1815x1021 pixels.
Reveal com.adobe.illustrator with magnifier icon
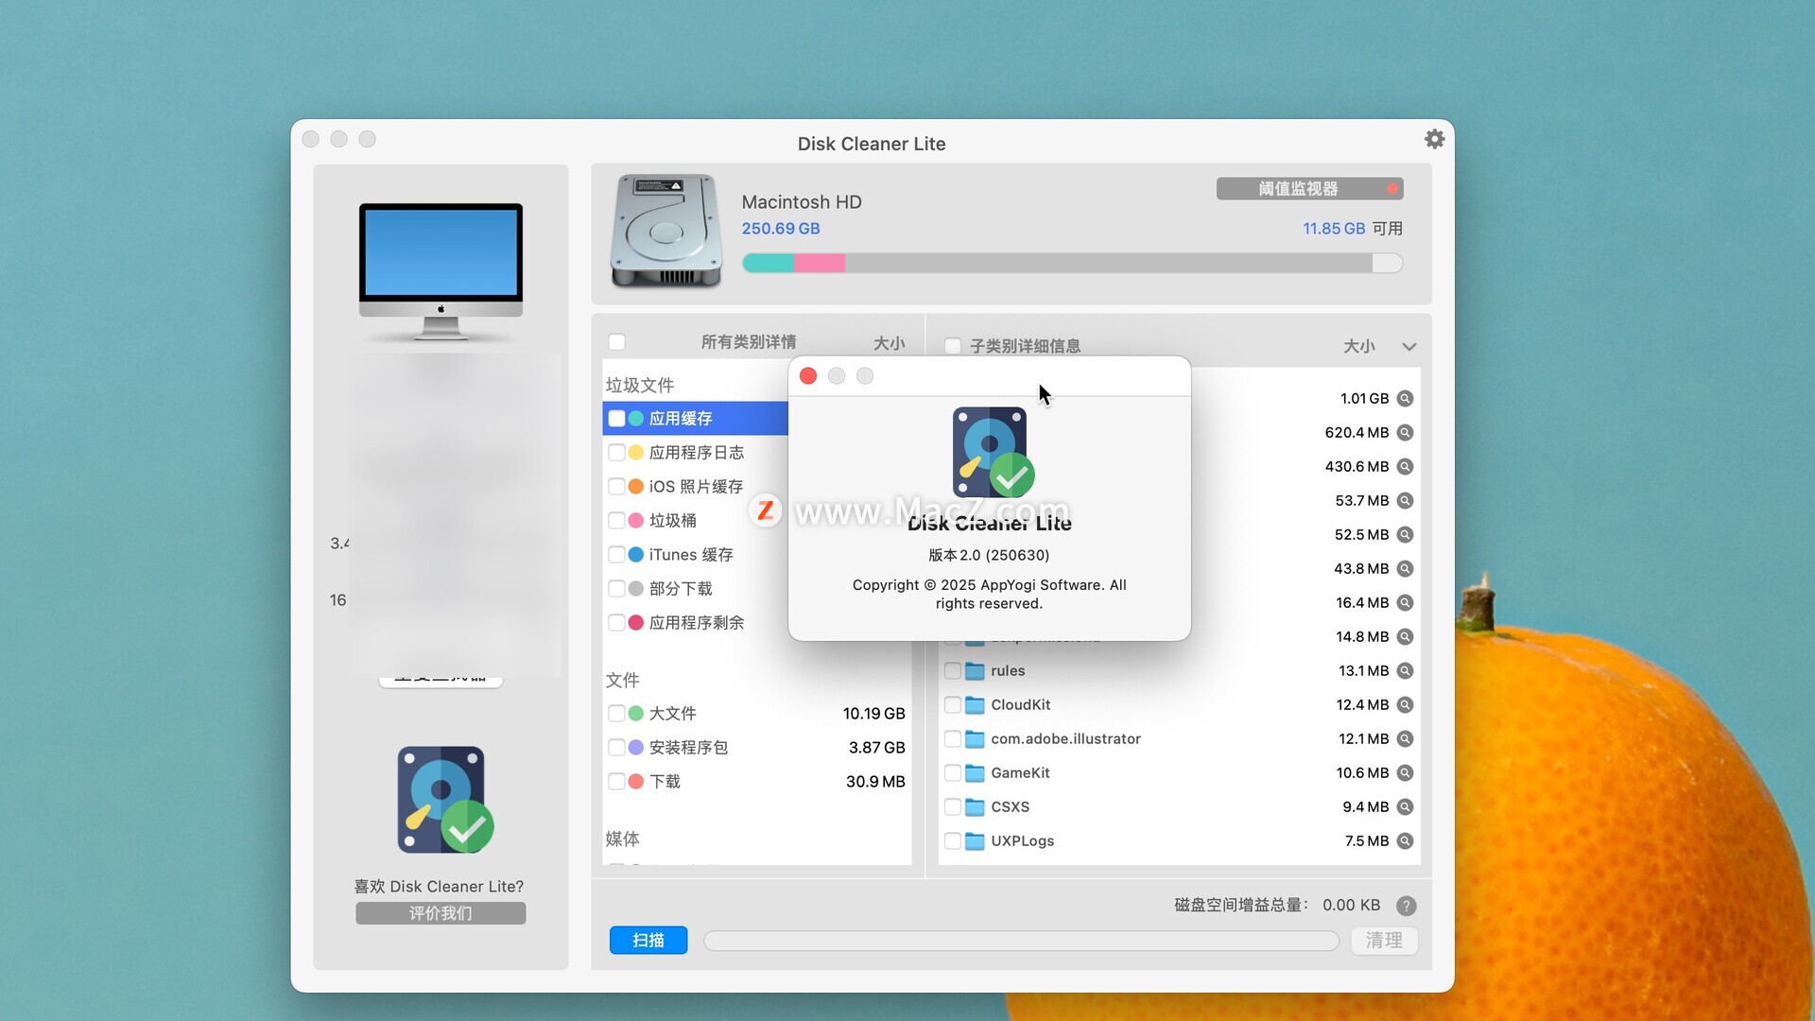[x=1405, y=739]
